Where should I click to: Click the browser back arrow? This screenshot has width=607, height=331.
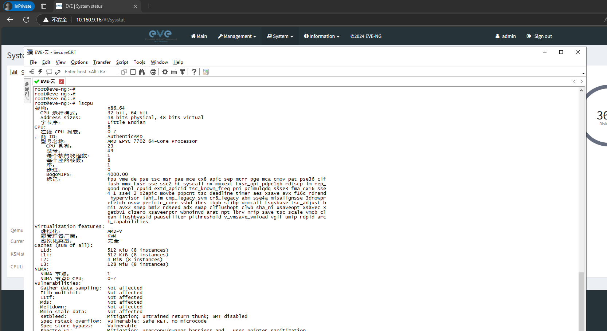(10, 20)
